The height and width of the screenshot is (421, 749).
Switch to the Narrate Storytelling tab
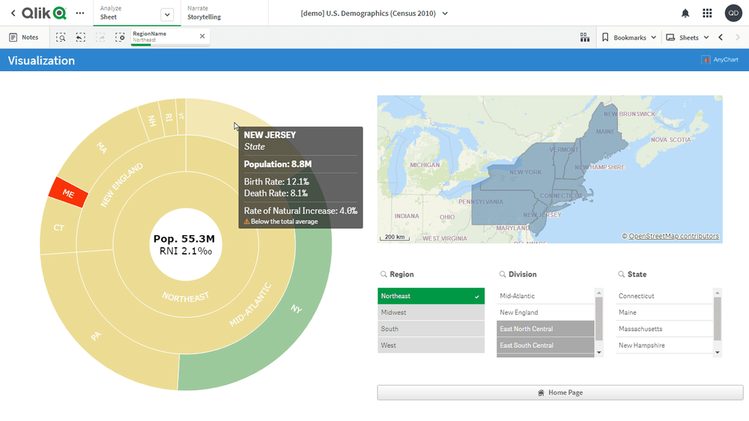pos(204,13)
